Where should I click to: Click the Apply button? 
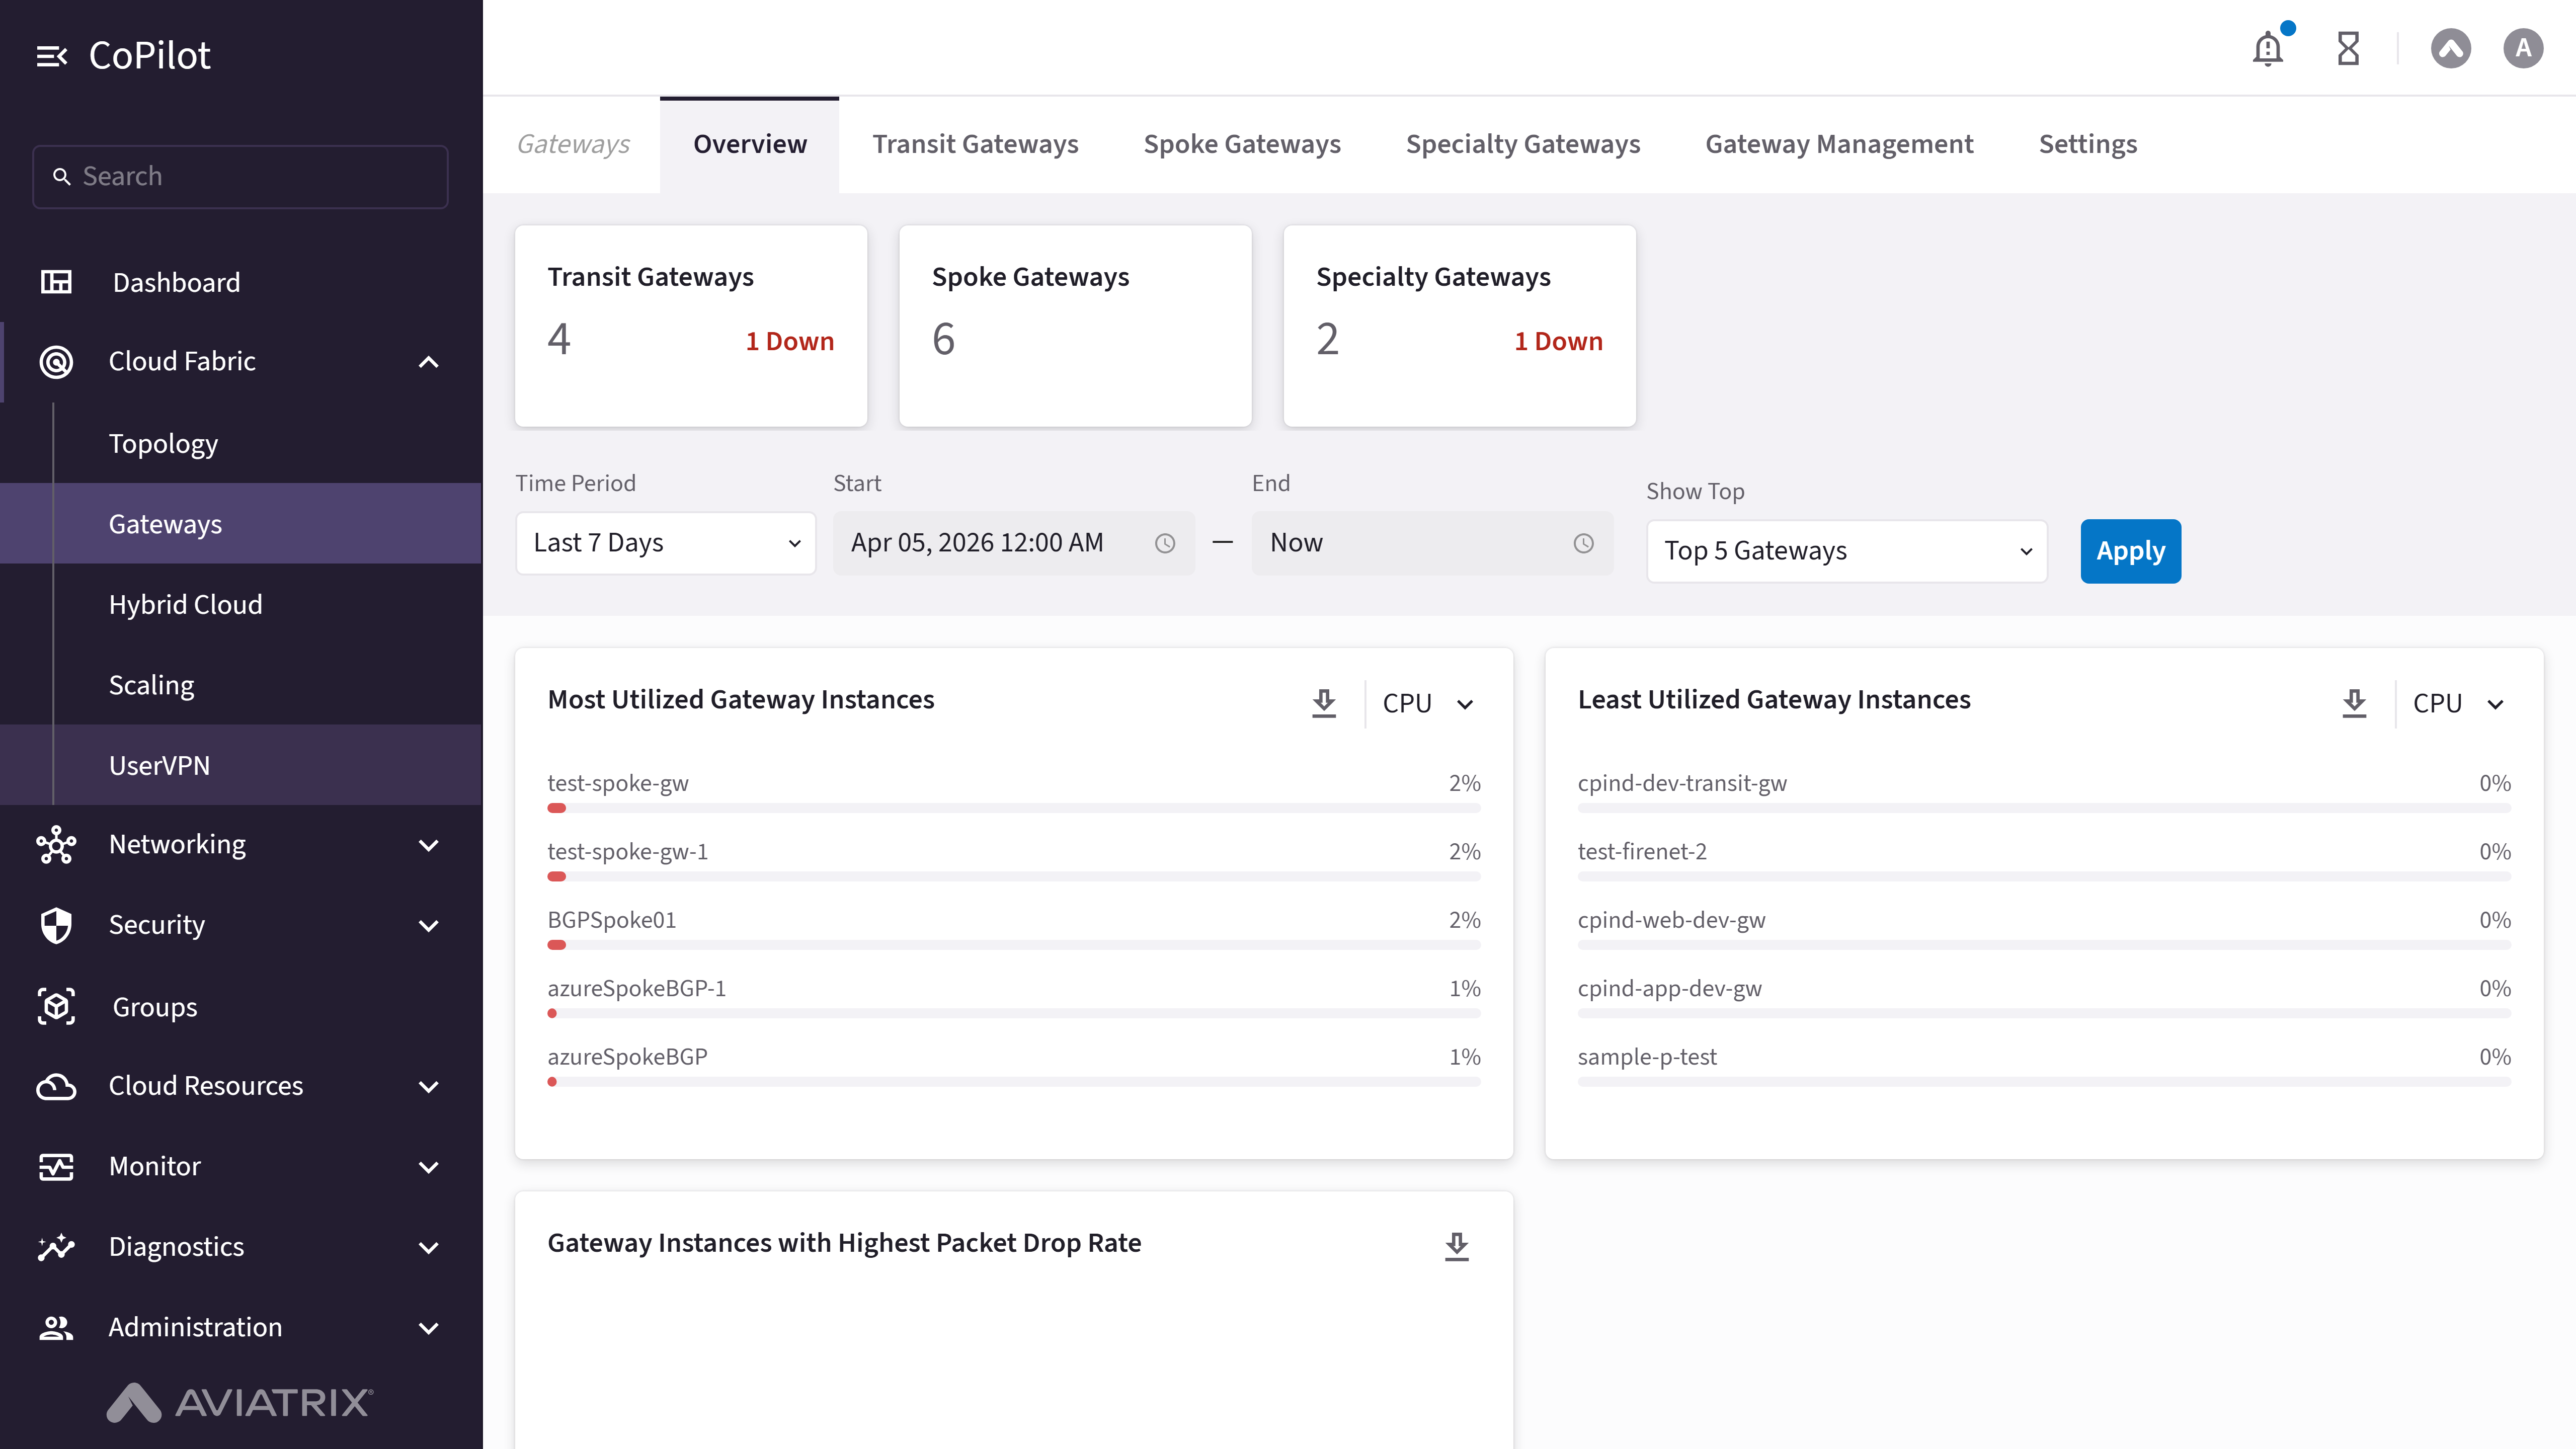pyautogui.click(x=2131, y=551)
